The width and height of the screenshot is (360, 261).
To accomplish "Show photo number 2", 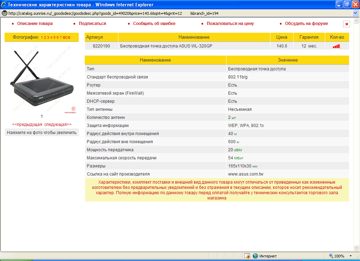I will [45, 37].
